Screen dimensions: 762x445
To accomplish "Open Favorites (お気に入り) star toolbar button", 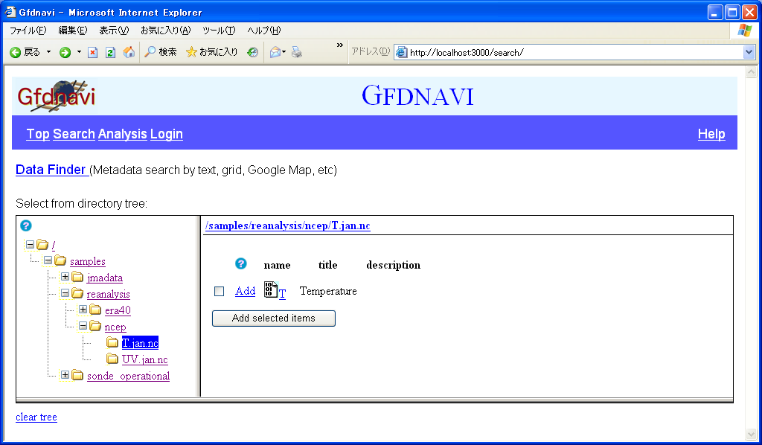I will (x=212, y=52).
